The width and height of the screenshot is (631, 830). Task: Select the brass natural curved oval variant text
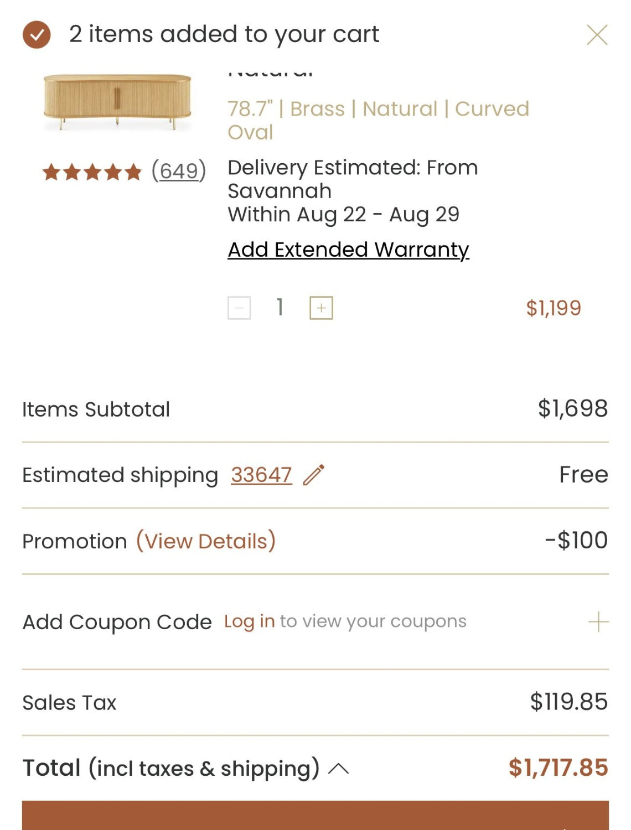[379, 120]
